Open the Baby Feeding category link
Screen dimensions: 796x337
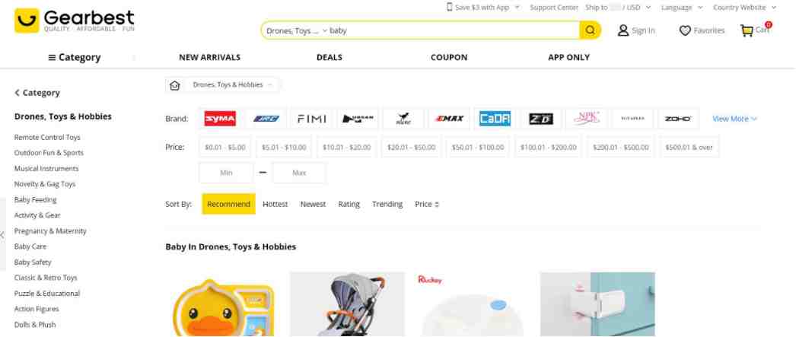coord(35,200)
